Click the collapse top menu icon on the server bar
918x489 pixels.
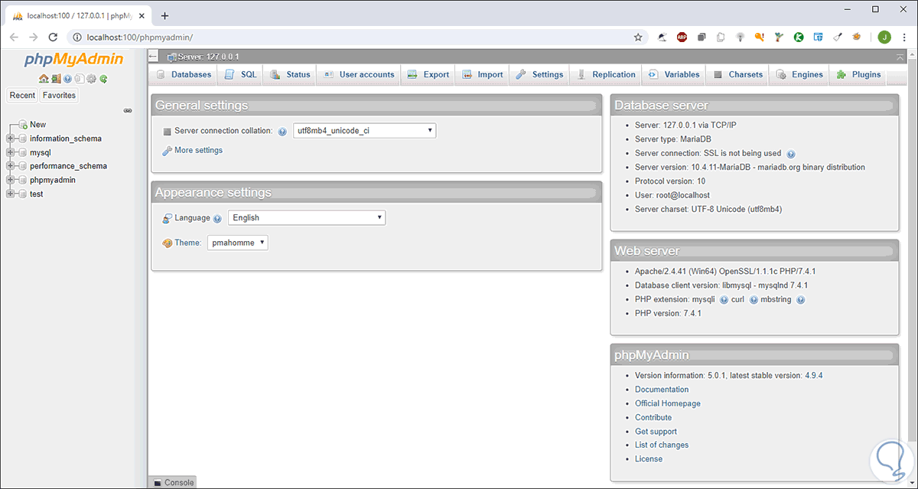point(900,57)
